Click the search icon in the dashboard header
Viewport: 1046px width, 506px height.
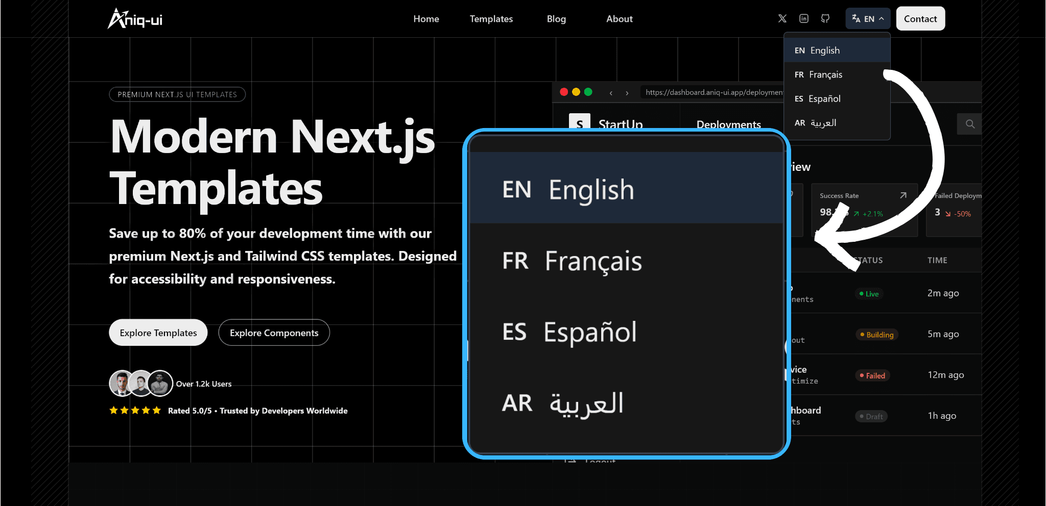coord(969,123)
